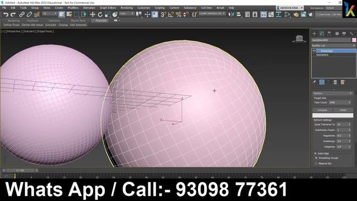Click the Align tool icon
Screen dimensions: 357x201
238,15
